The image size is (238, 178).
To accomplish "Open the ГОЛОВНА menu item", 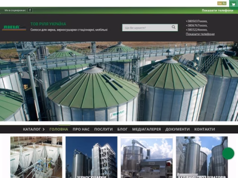I will point(59,129).
